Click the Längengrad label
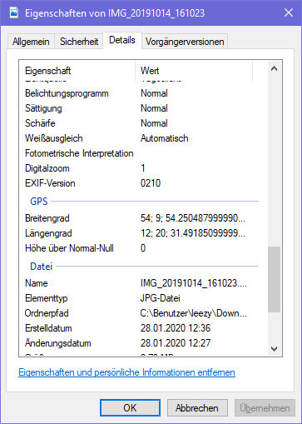The width and height of the screenshot is (302, 424). click(48, 233)
